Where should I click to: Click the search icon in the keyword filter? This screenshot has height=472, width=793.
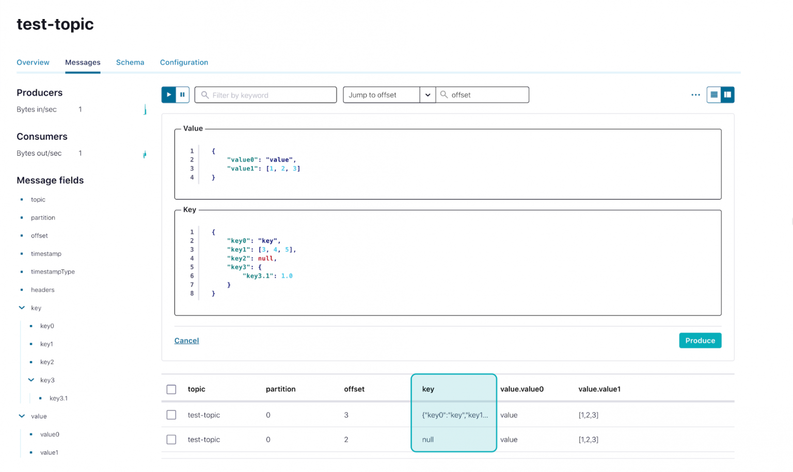(x=205, y=95)
